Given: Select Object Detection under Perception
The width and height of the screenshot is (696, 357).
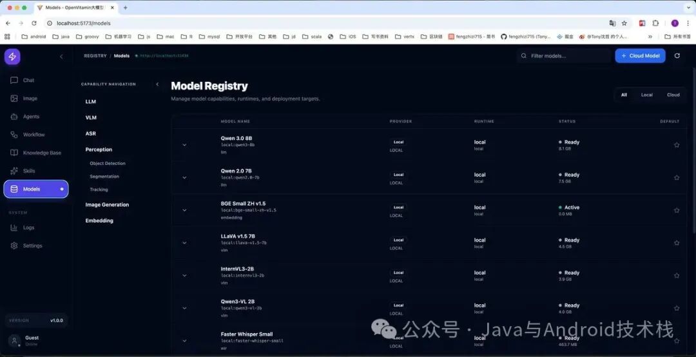Looking at the screenshot, I should [x=108, y=164].
